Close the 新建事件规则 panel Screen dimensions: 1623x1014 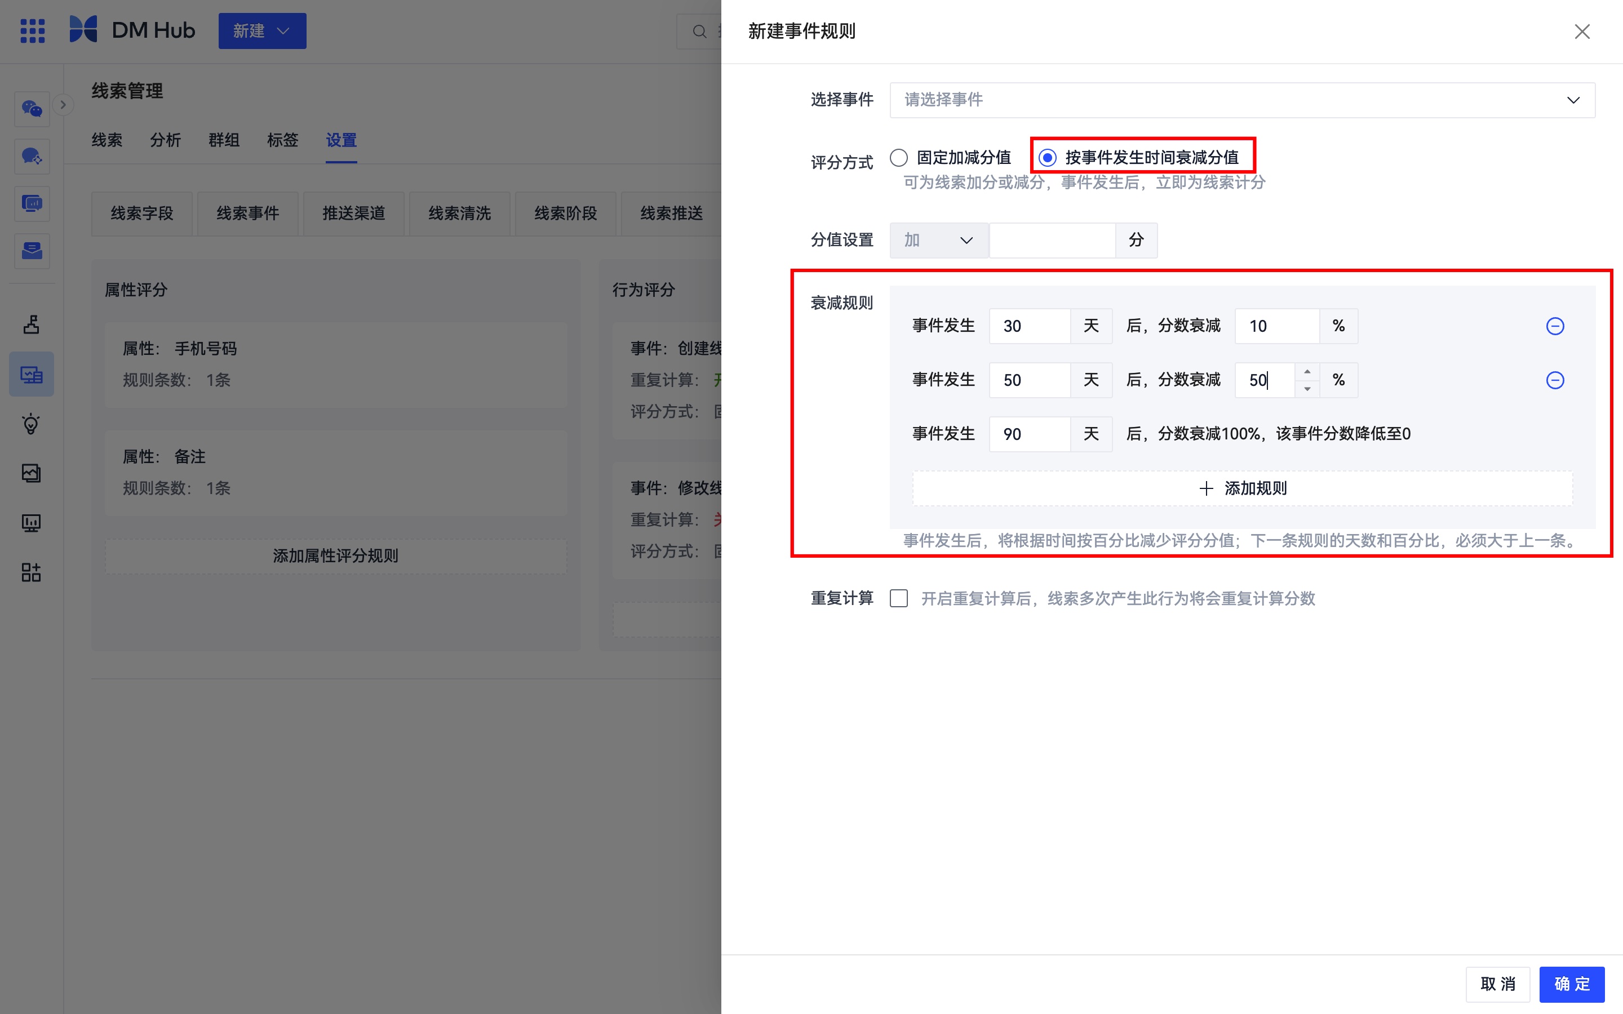tap(1582, 32)
